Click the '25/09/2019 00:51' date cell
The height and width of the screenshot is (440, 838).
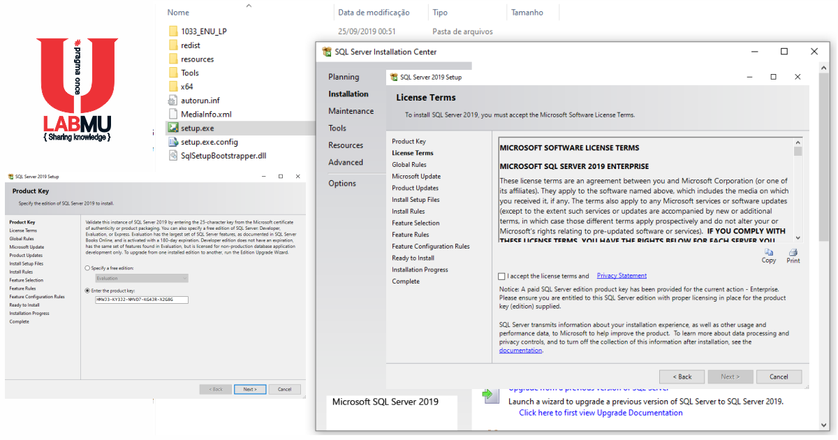(367, 31)
